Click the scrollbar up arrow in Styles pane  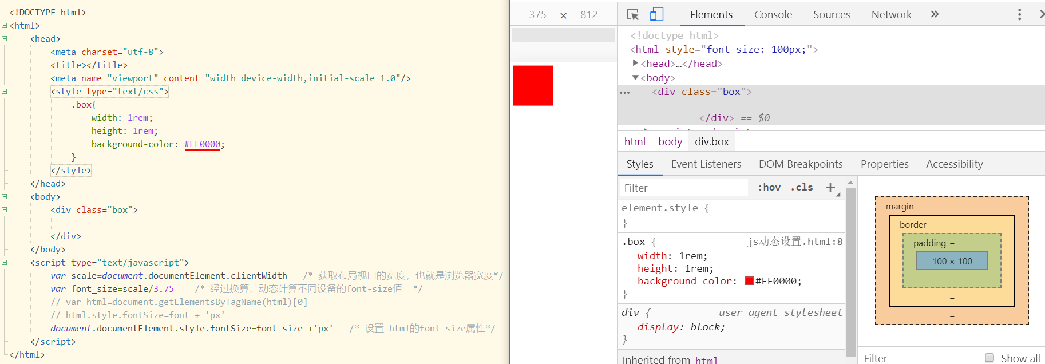[x=850, y=182]
